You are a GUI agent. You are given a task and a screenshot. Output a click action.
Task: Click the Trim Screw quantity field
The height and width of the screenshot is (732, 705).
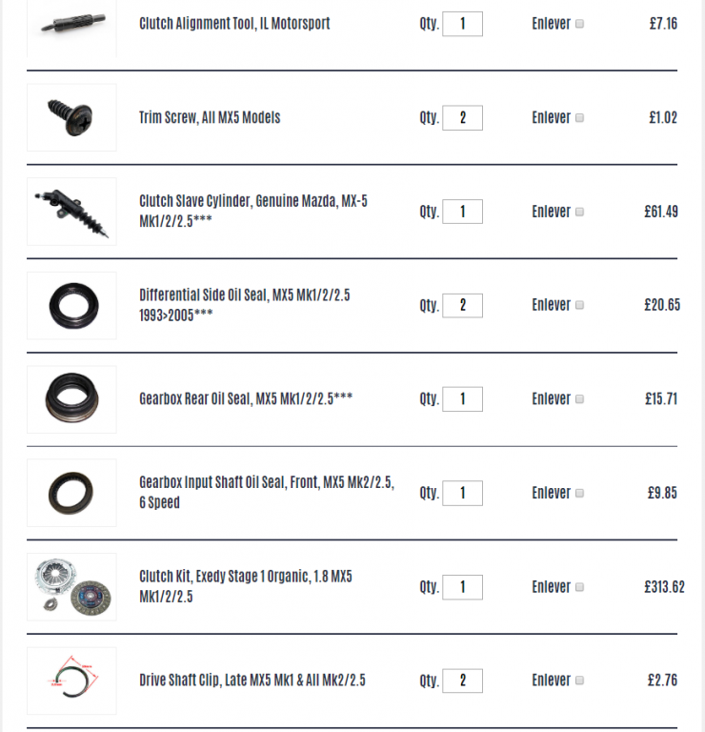(x=462, y=117)
